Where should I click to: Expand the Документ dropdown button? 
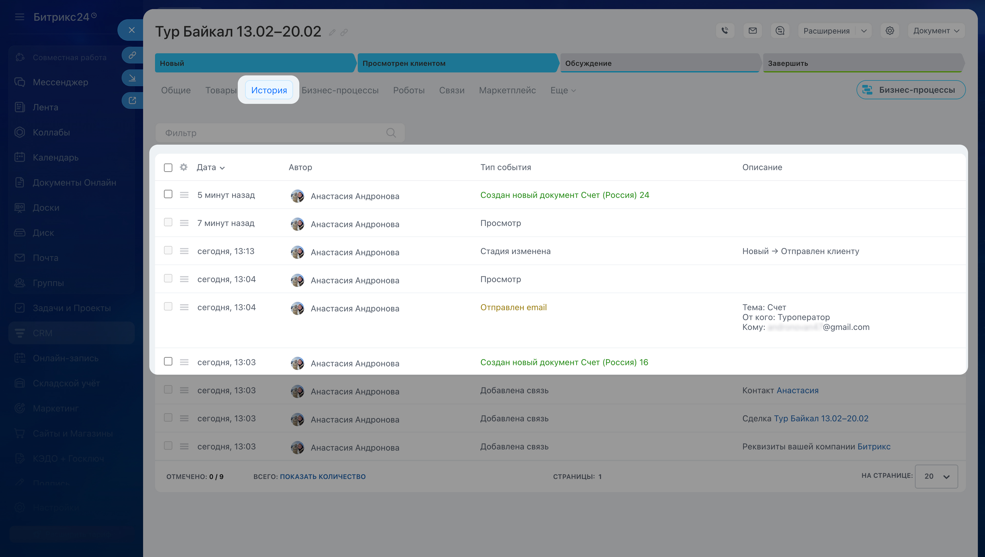tap(936, 31)
